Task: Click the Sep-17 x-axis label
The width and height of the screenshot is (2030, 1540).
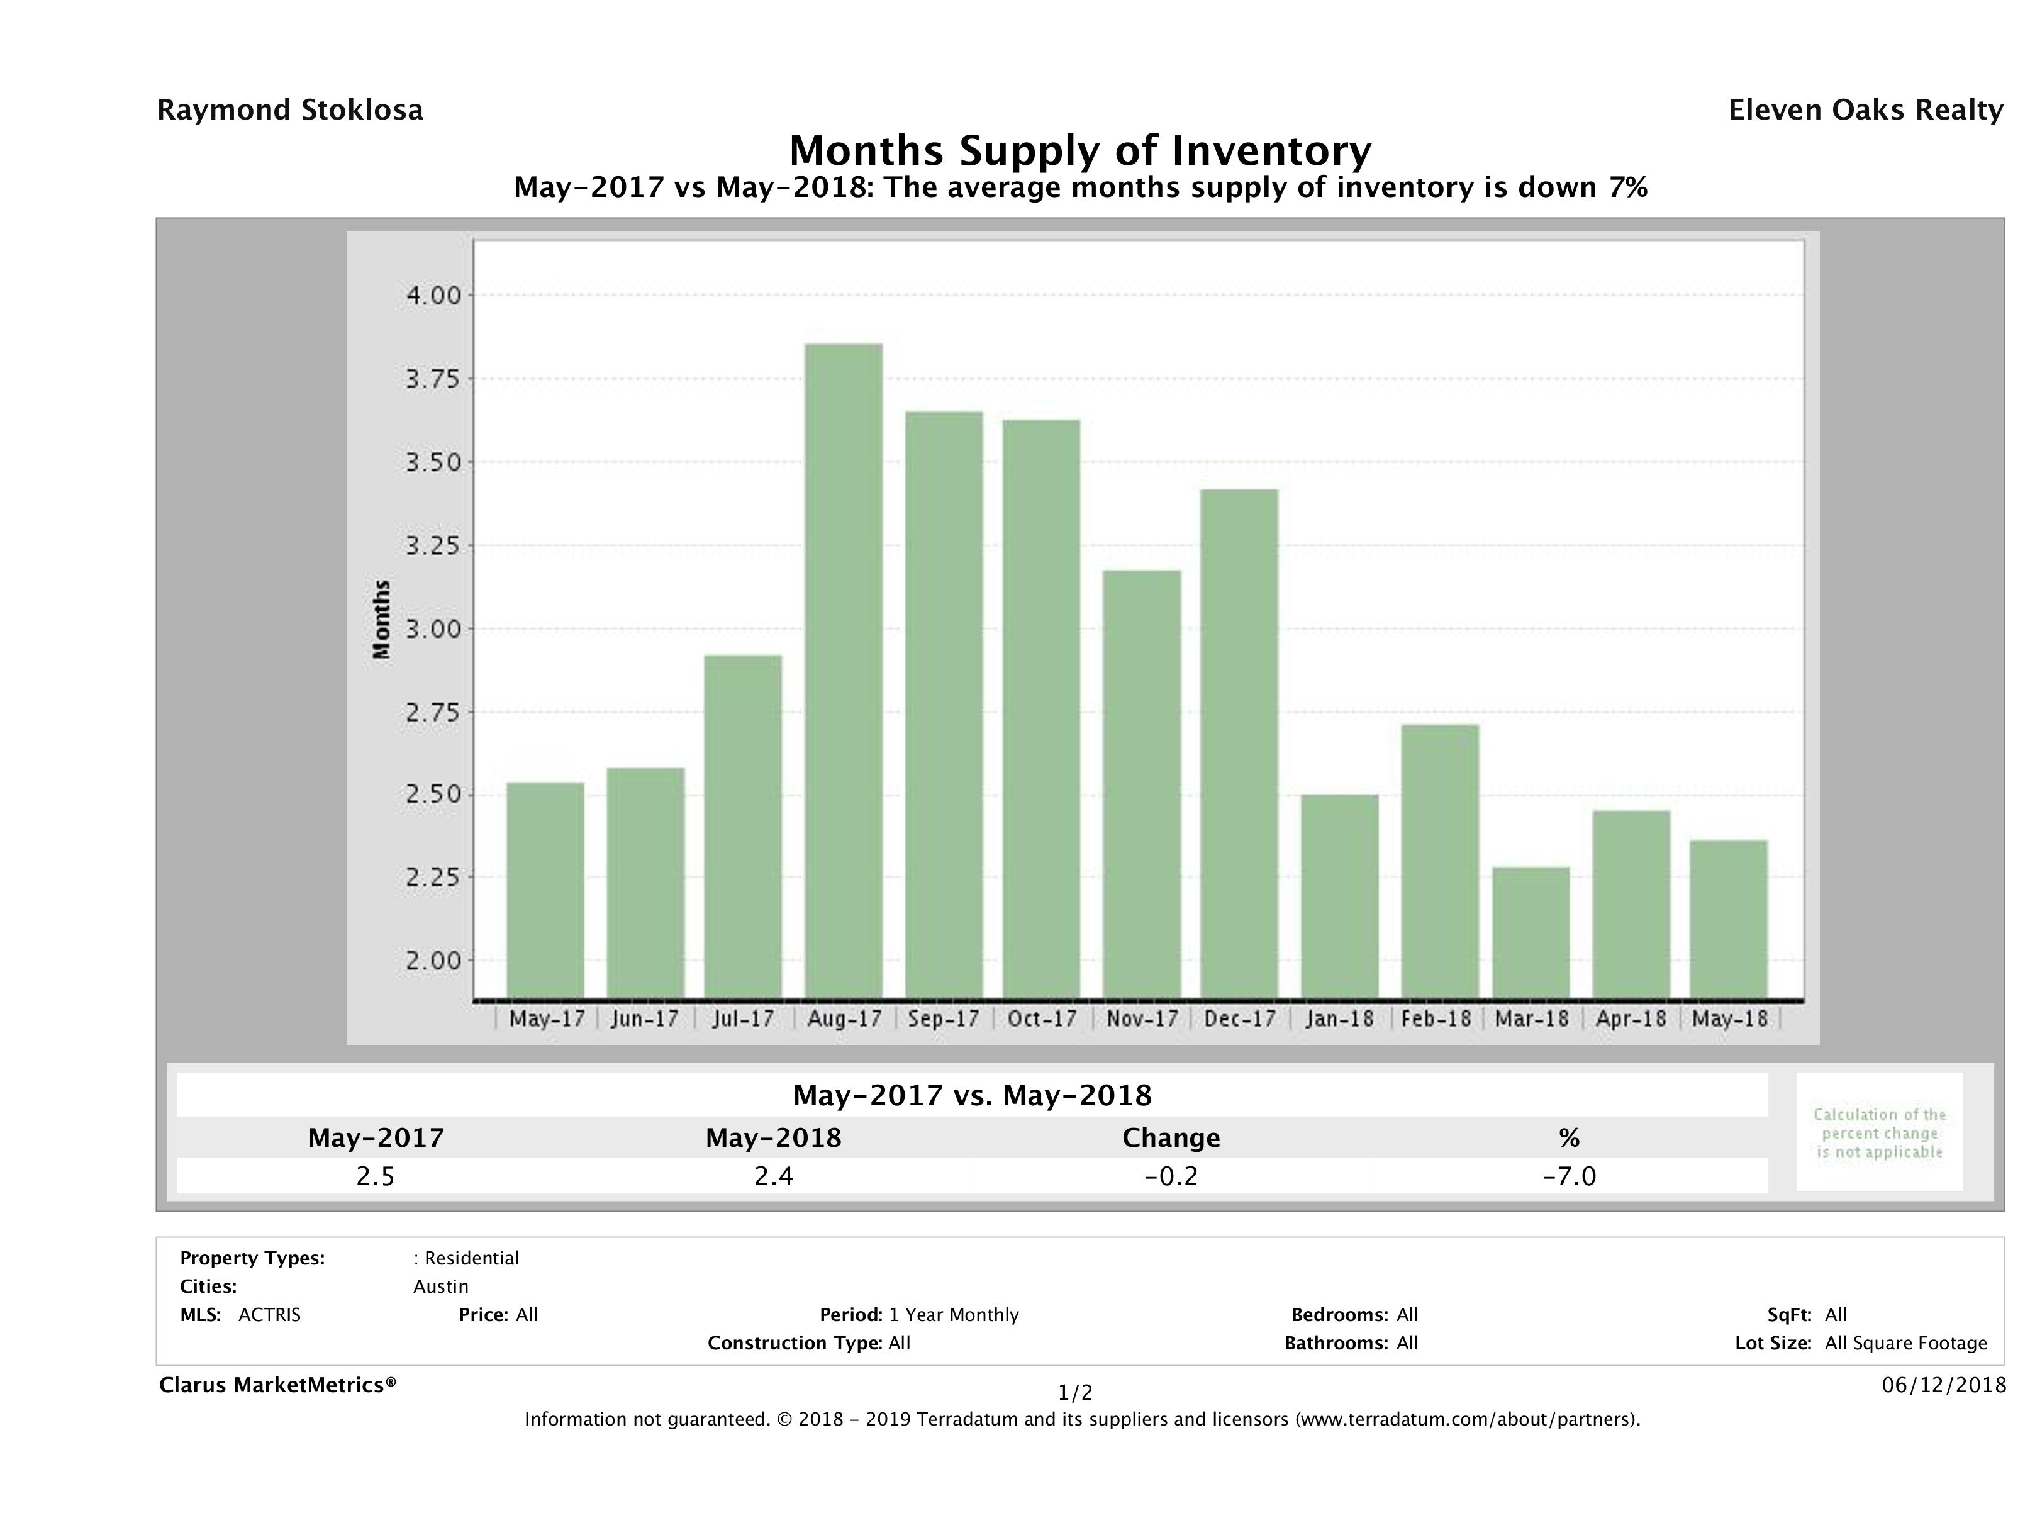Action: point(942,1018)
